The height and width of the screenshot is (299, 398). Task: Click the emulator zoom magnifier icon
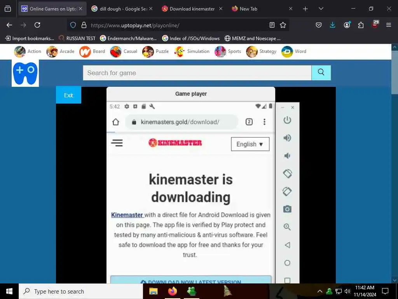(287, 227)
